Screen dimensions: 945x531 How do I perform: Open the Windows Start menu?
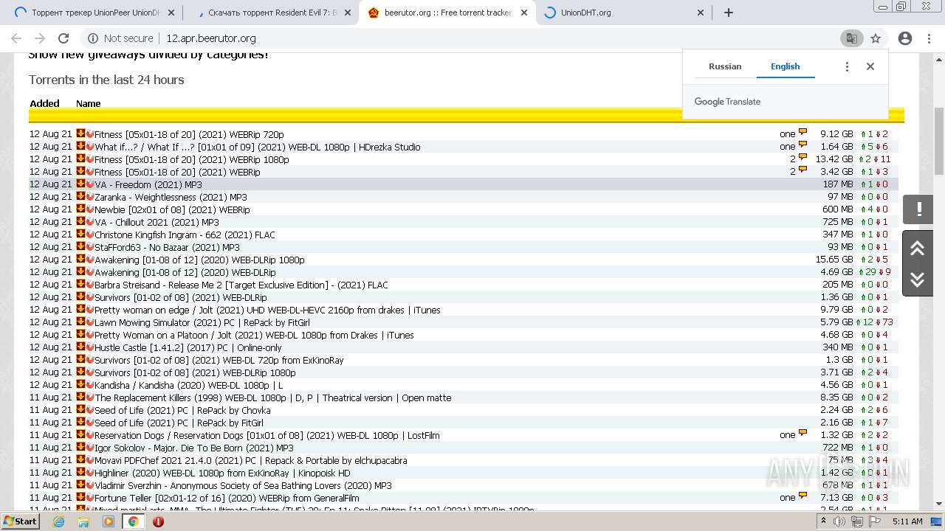[21, 521]
